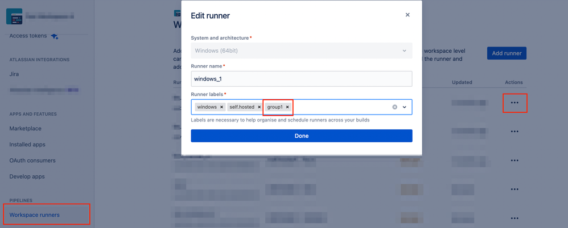Click the Add runner button
The image size is (568, 228).
(x=507, y=53)
